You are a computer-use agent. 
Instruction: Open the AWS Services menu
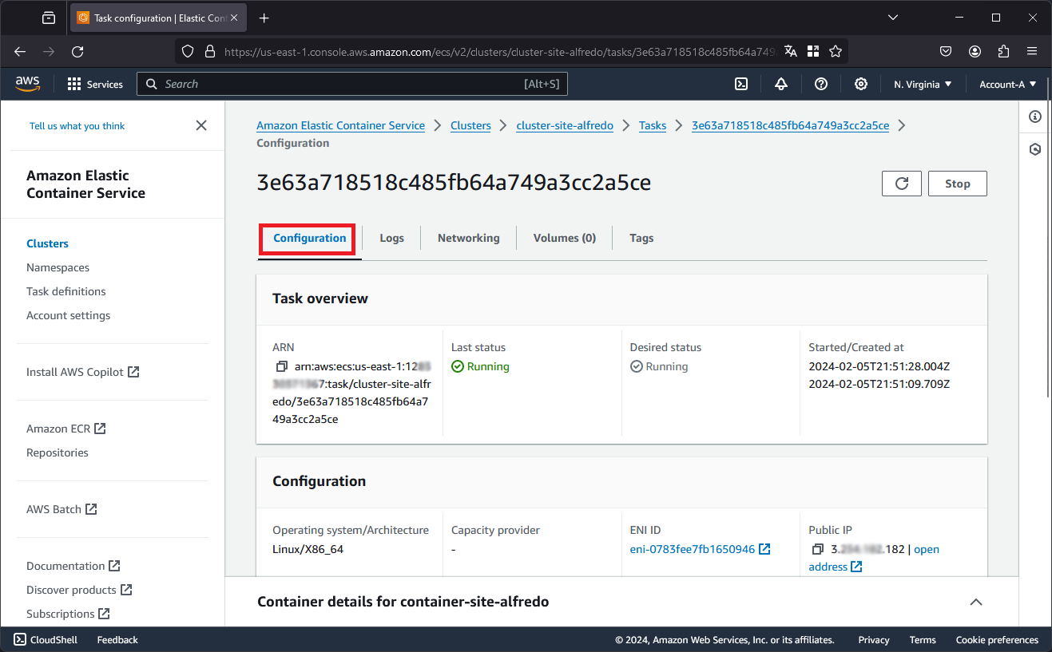pos(95,84)
